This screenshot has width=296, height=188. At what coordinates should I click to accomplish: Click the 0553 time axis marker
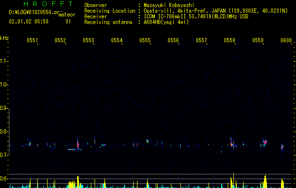(x=88, y=40)
